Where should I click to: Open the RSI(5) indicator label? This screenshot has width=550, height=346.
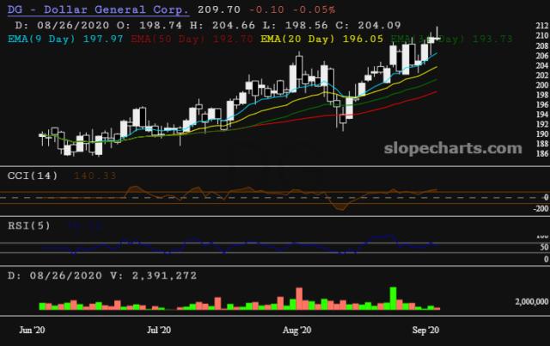coord(28,226)
